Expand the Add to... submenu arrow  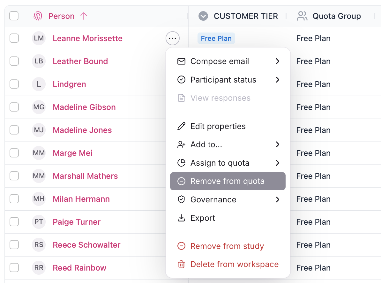277,145
